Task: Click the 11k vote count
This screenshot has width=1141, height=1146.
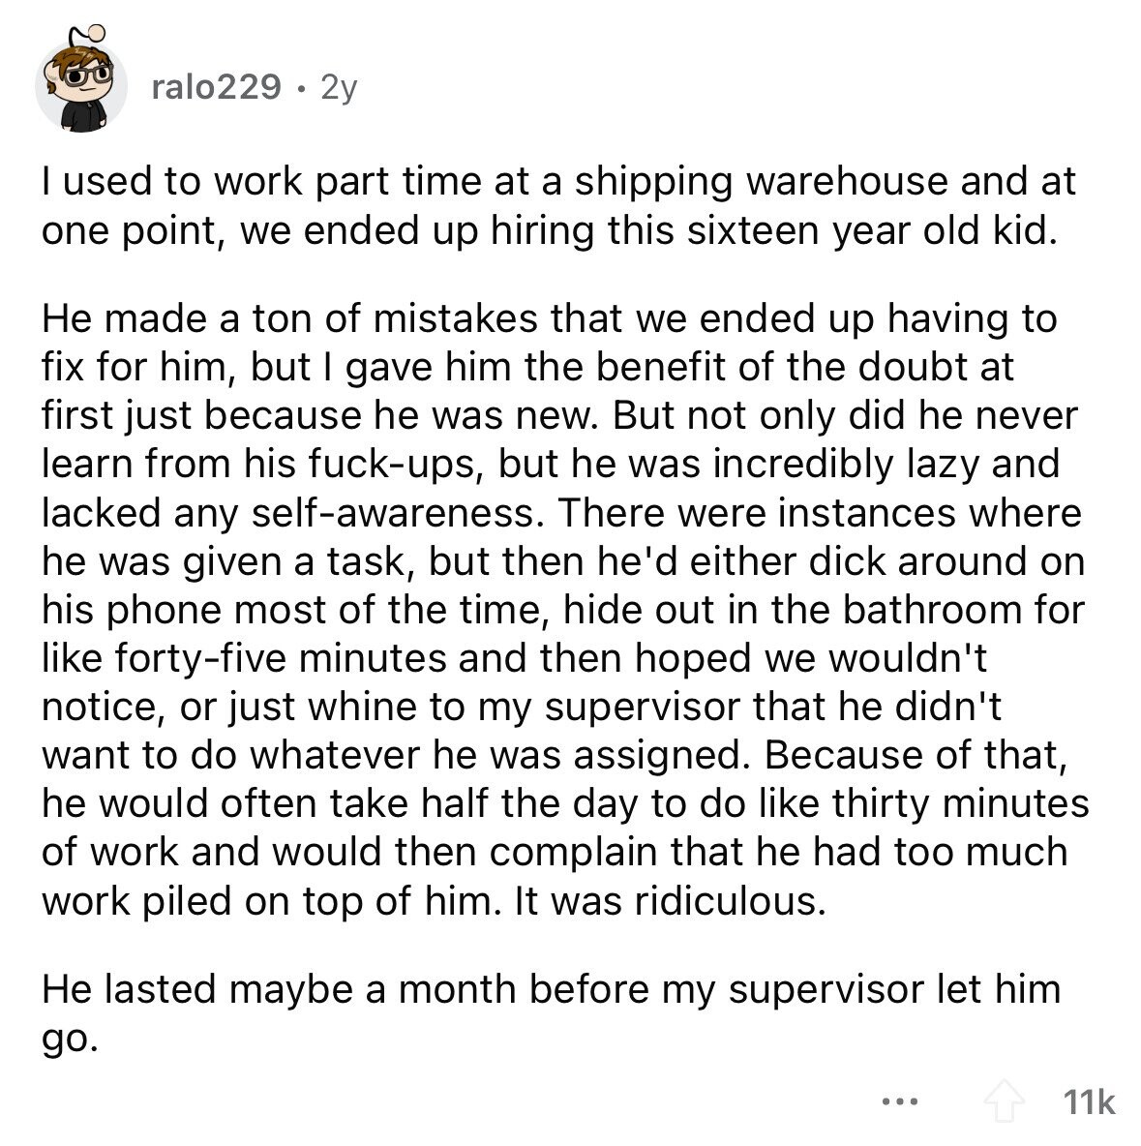Action: [1089, 1101]
